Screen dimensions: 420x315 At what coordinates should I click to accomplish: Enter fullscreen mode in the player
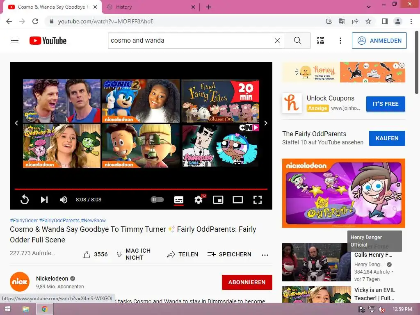point(258,200)
